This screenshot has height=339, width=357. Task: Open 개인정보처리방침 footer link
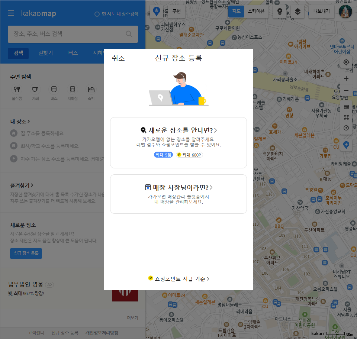pyautogui.click(x=102, y=333)
